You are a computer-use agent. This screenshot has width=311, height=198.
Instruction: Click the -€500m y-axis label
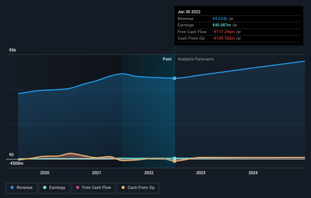pos(16,163)
